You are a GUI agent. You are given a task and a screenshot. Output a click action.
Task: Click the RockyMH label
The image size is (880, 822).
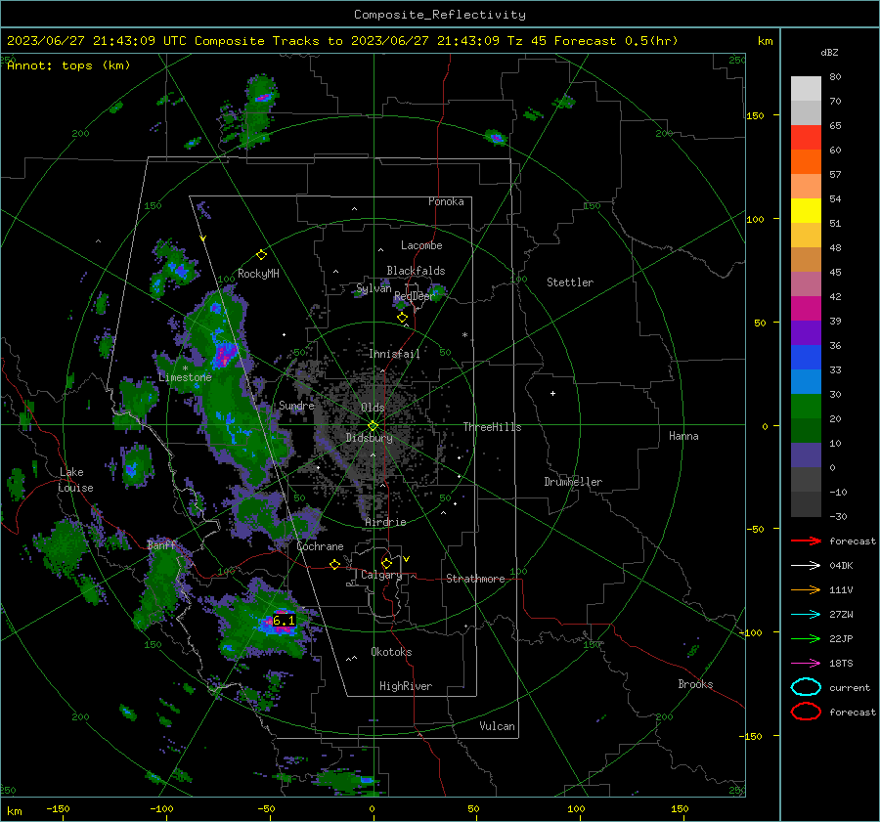pyautogui.click(x=258, y=274)
